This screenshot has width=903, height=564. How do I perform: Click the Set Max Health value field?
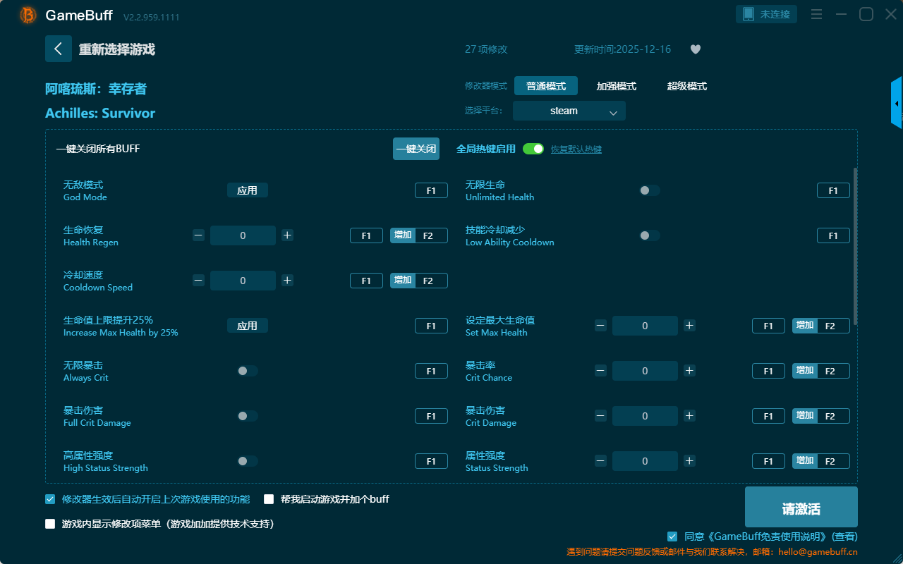tap(645, 326)
